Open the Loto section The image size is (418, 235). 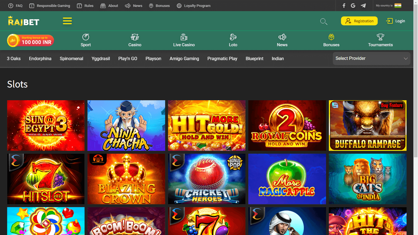tap(233, 40)
